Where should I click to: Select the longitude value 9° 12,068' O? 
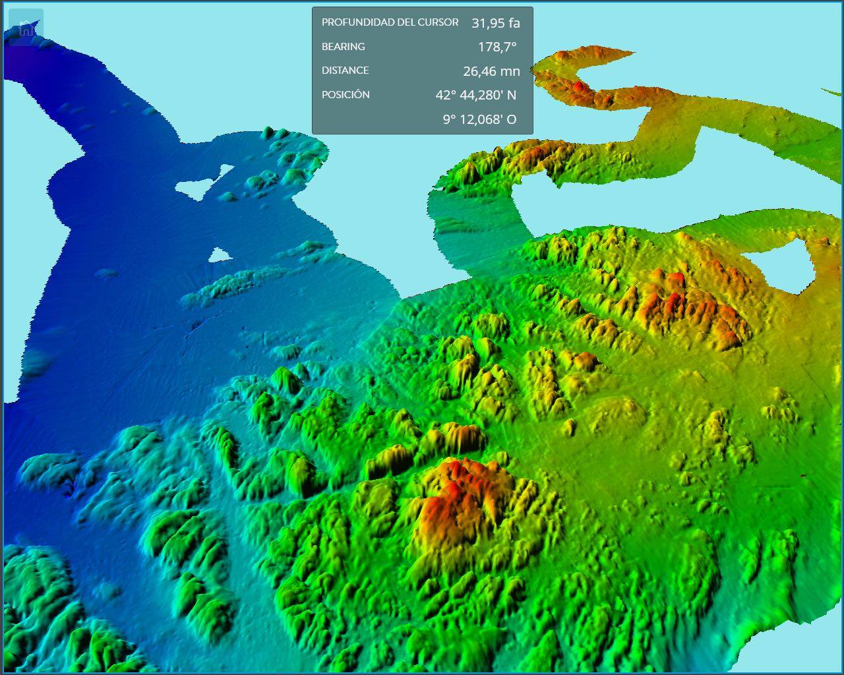tap(479, 119)
